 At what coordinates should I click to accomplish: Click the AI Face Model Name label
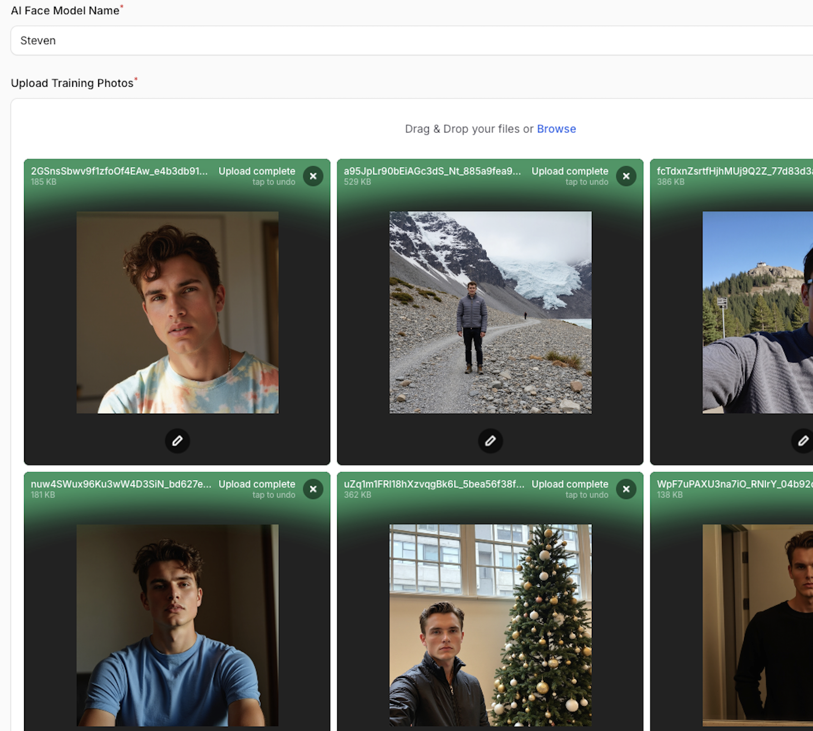(x=65, y=10)
